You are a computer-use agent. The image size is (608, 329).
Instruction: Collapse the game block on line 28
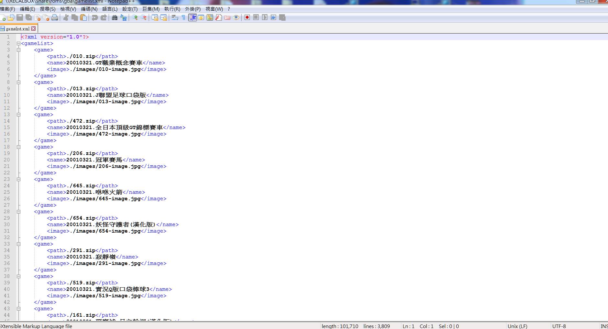tap(18, 212)
